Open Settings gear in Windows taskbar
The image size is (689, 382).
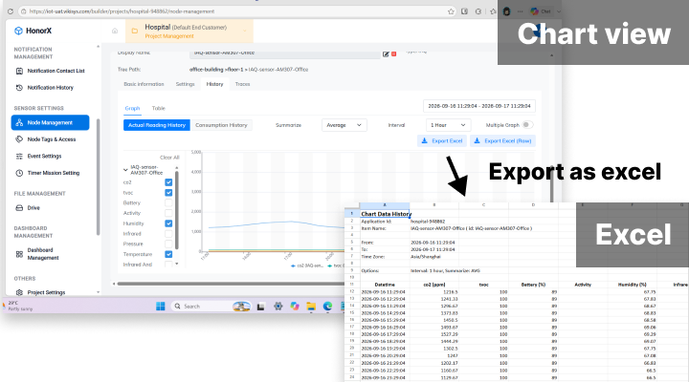coord(278,307)
